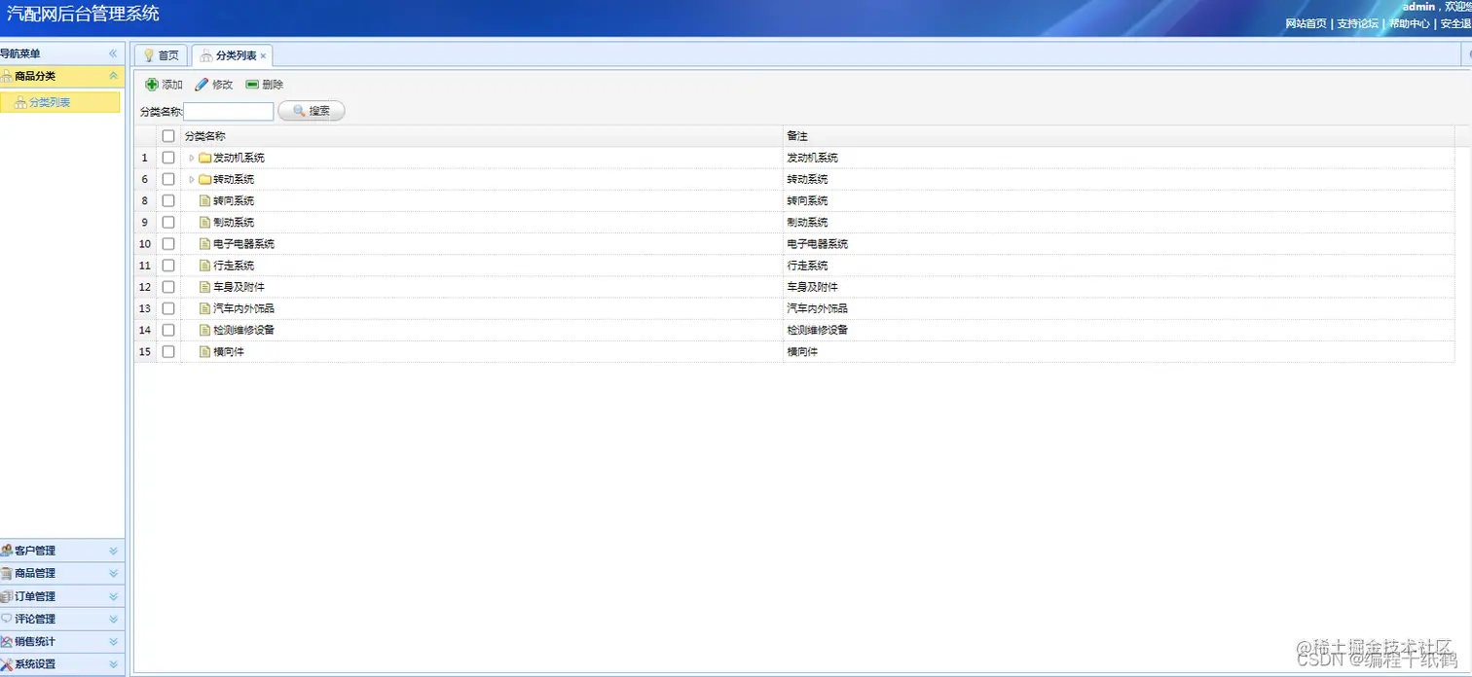This screenshot has width=1472, height=677.
Task: Select the 分类列表 tab
Action: coord(233,55)
